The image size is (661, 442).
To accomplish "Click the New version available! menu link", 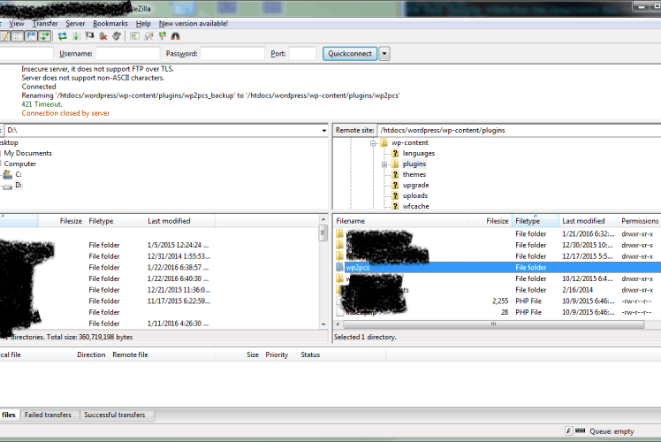I will coord(193,23).
